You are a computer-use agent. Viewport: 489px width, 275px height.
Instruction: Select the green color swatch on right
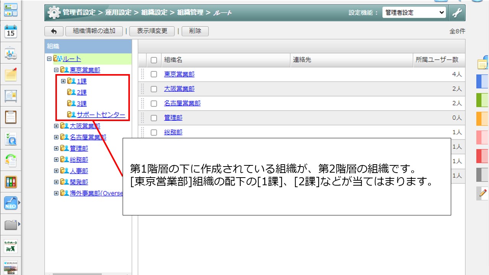(483, 100)
